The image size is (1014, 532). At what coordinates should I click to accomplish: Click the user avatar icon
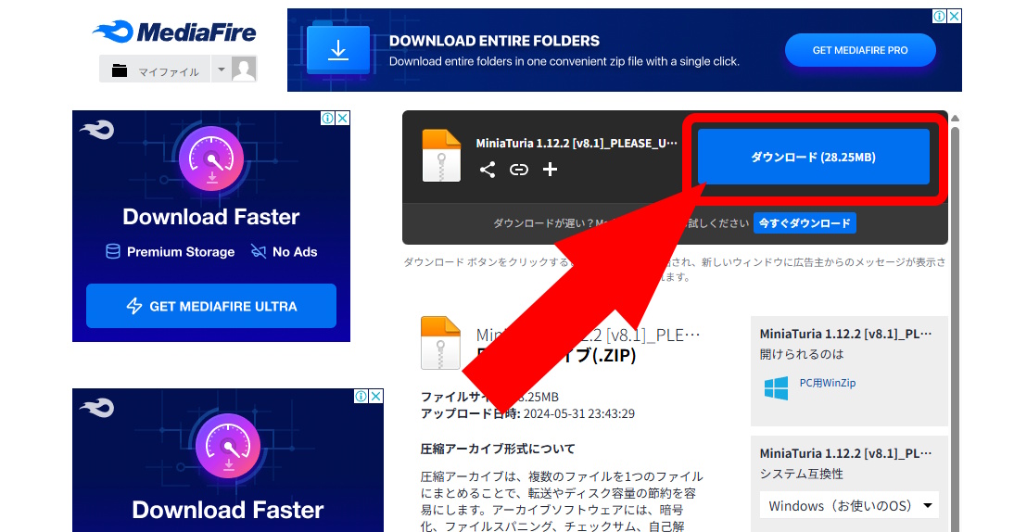point(244,70)
